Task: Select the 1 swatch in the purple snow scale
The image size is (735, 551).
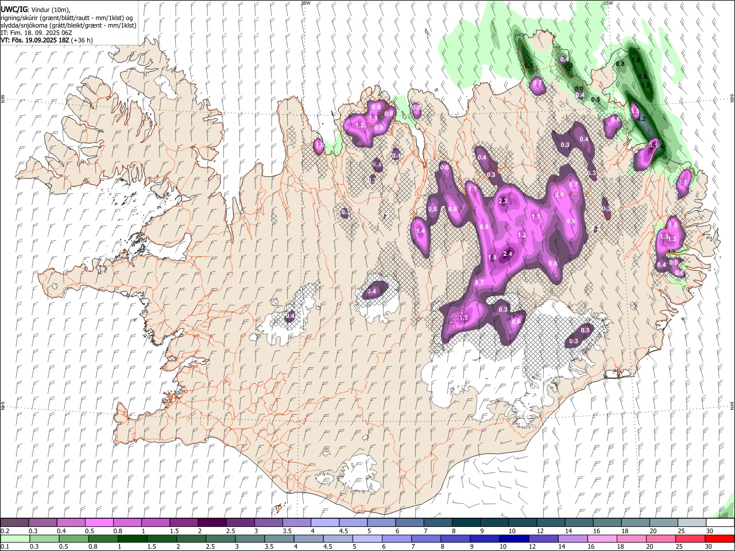Action: click(x=155, y=523)
